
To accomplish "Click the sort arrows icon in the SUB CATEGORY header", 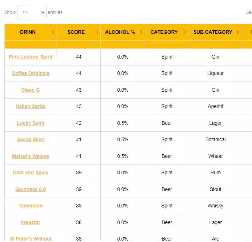I will click(238, 32).
